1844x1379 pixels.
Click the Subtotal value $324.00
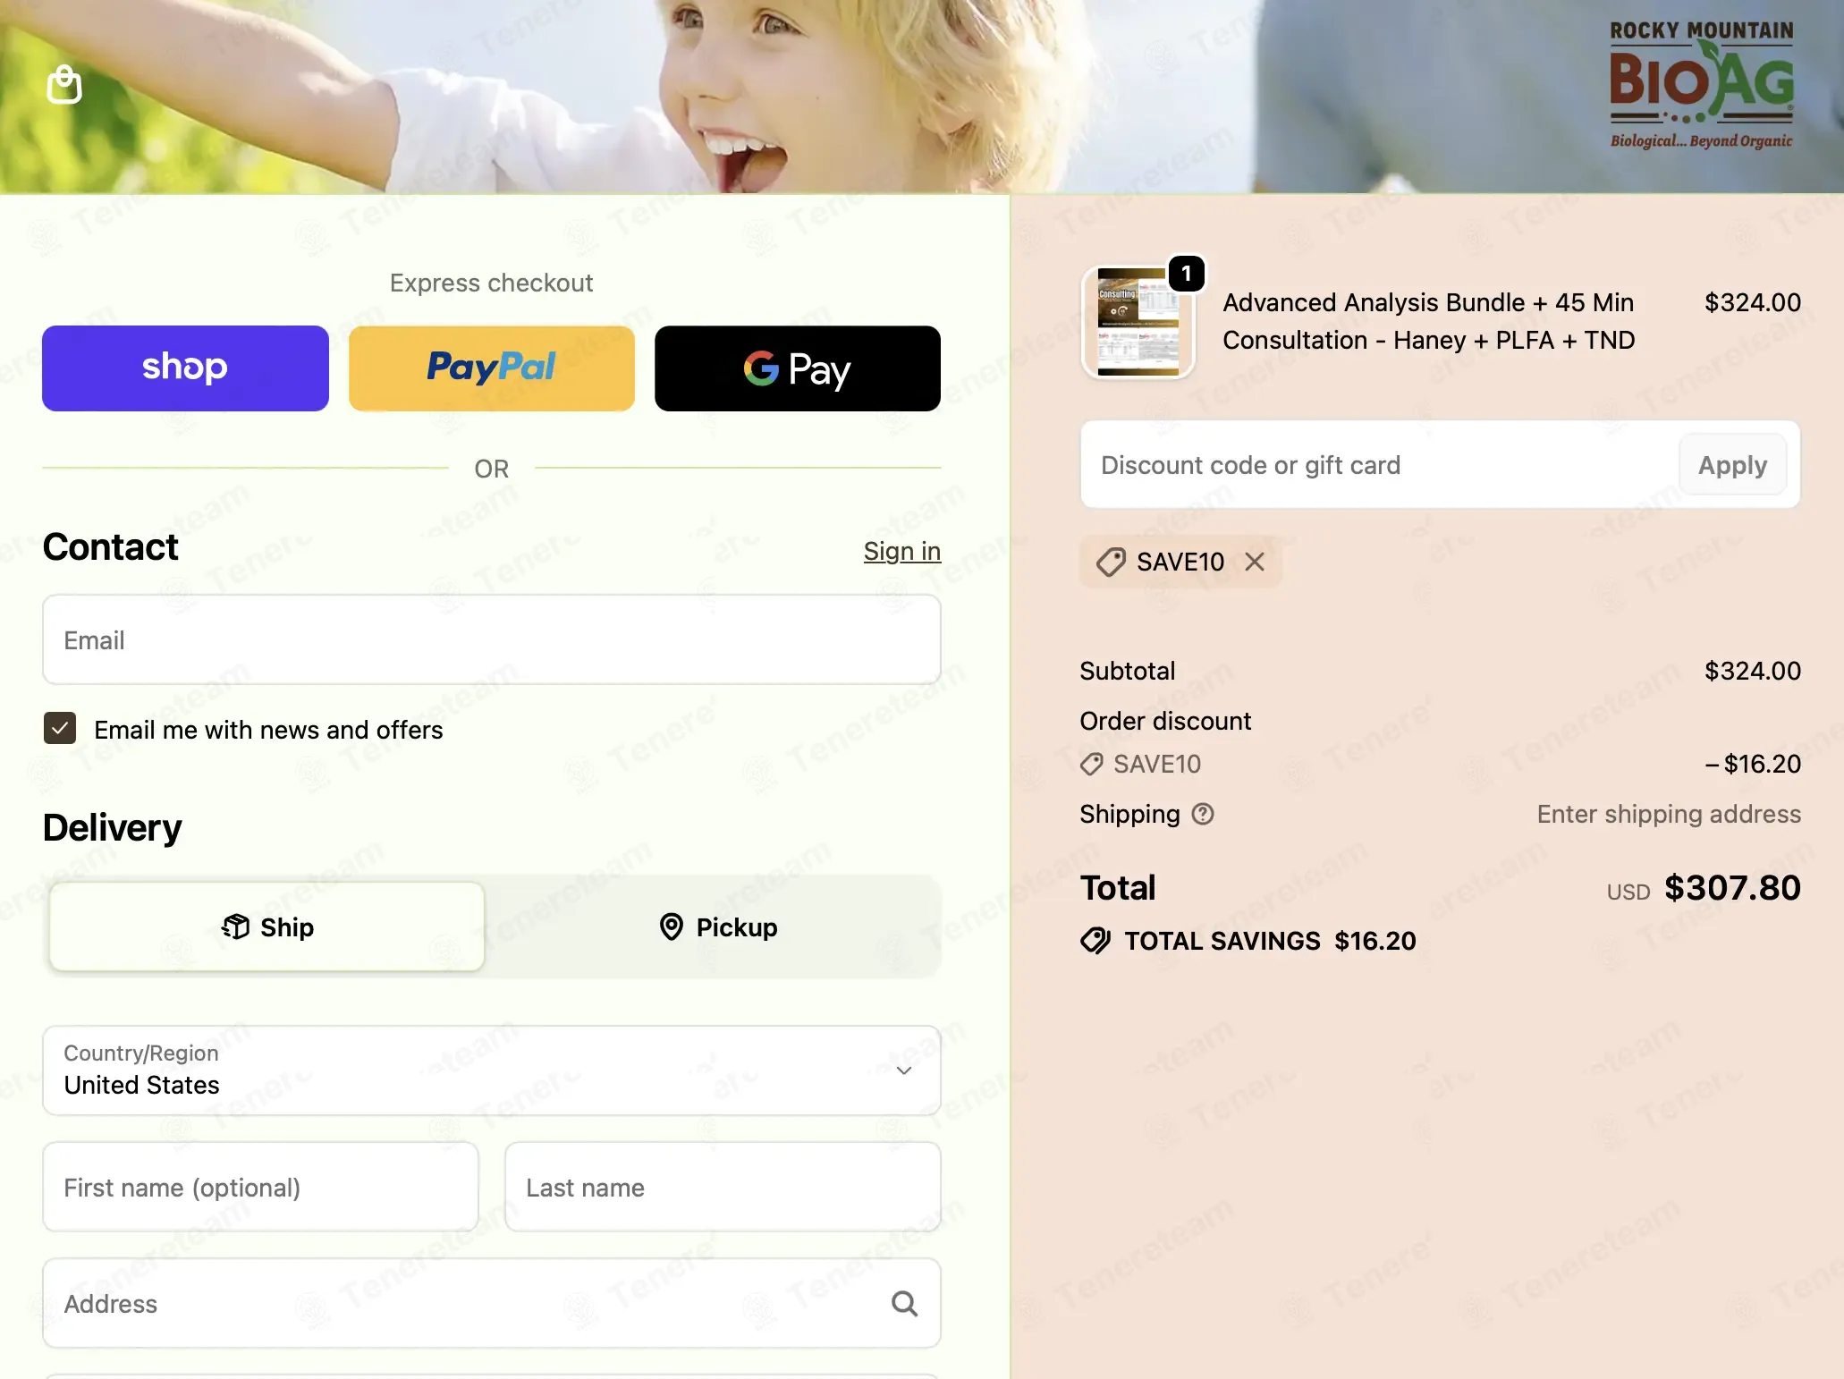1753,671
